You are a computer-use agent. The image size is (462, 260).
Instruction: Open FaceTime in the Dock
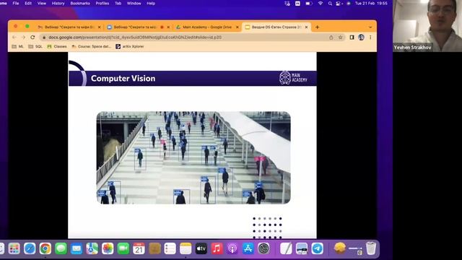(x=123, y=248)
